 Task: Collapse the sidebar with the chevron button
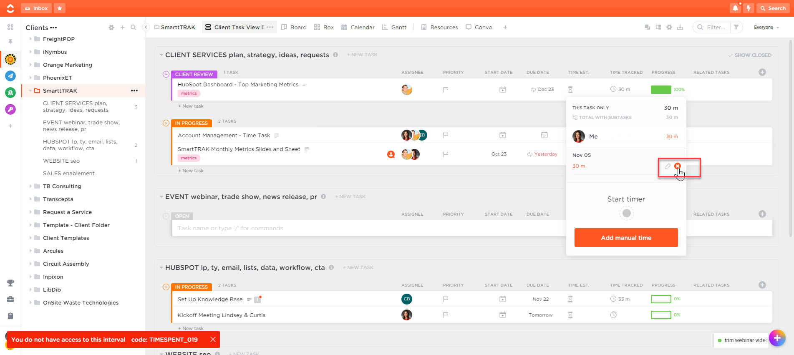[x=146, y=27]
